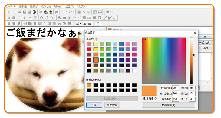Select the eyedropper color picker tool
This screenshot has width=221, height=118.
(97, 24)
